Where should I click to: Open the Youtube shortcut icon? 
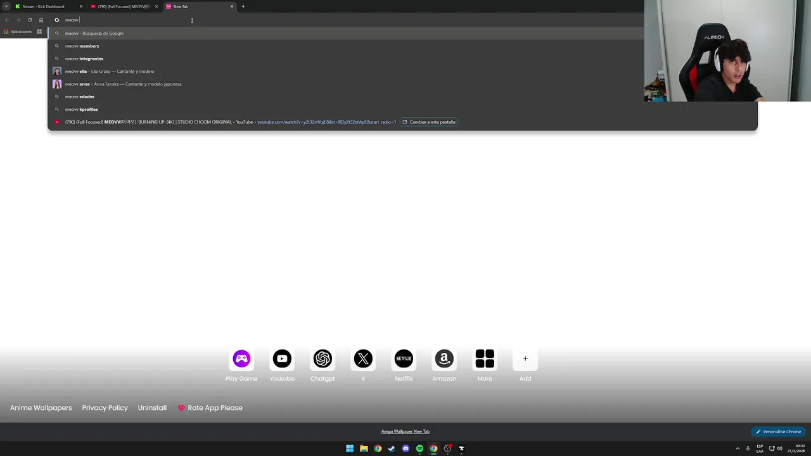coord(282,358)
